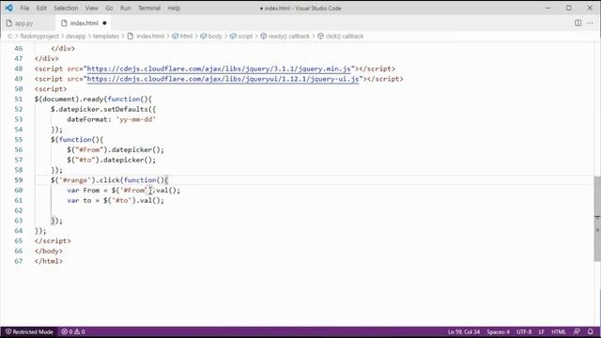Click templates in the breadcrumb

106,36
